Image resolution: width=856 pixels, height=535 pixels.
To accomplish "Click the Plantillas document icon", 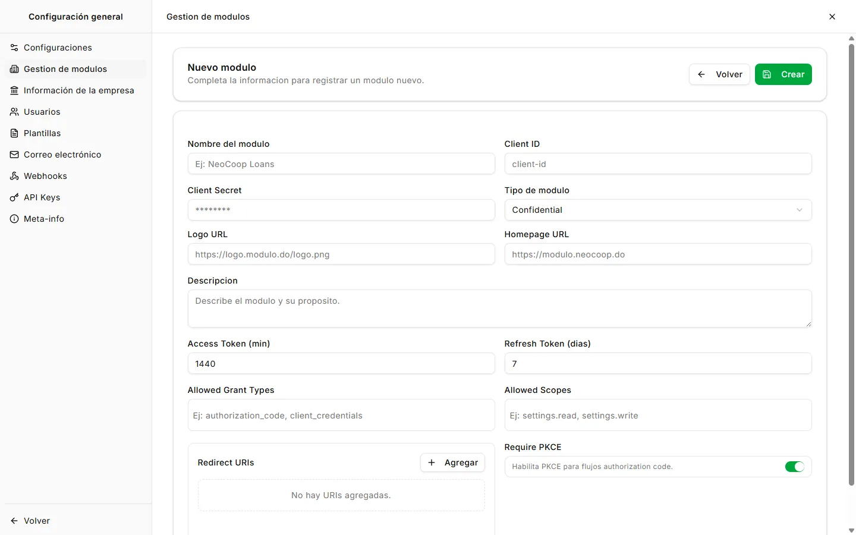I will (14, 133).
